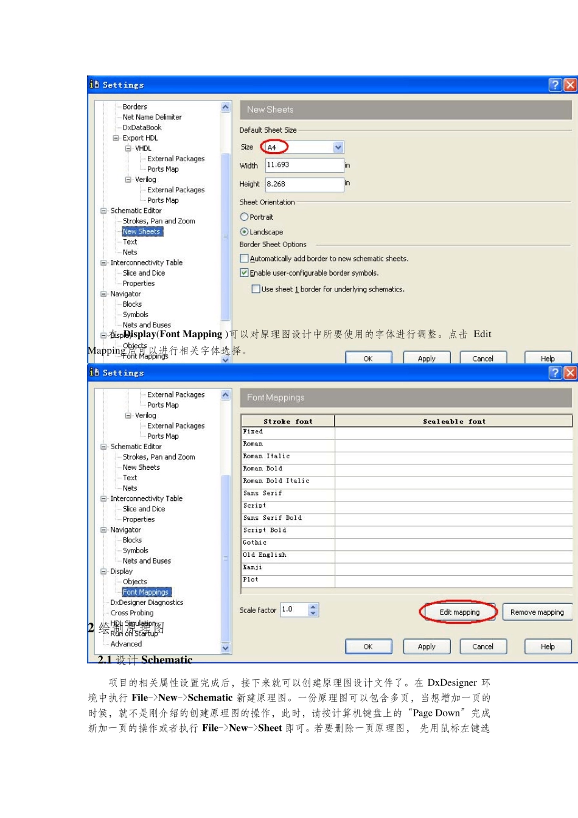
Task: Click the help question mark icon in top Settings titlebar
Action: pyautogui.click(x=554, y=85)
